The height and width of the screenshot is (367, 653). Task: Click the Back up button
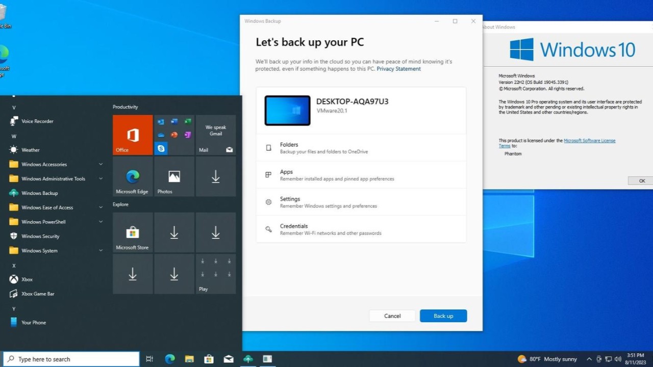pos(443,316)
